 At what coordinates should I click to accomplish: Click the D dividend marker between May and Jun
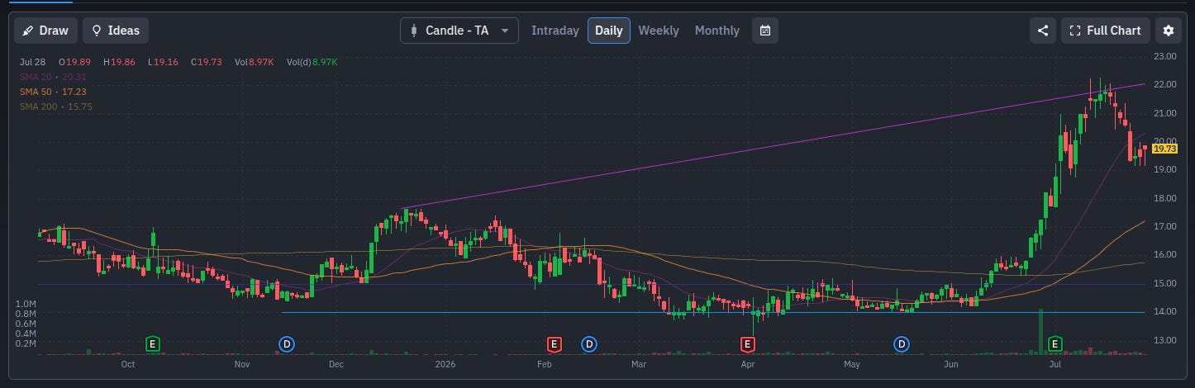point(902,343)
